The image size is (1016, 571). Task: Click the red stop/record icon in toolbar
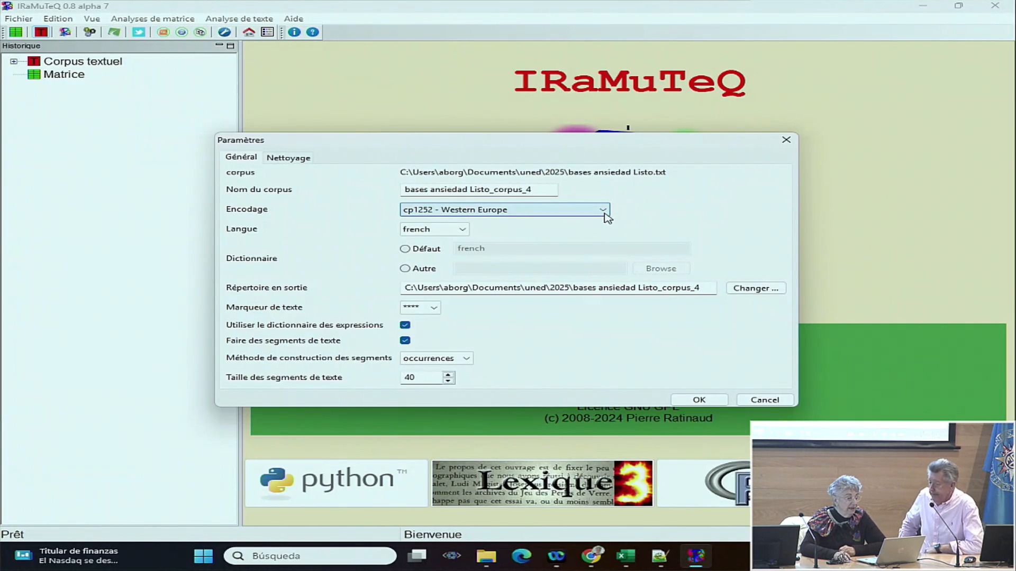pyautogui.click(x=40, y=33)
